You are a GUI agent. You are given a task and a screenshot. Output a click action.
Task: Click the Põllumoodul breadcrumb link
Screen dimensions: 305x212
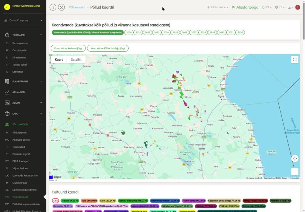(77, 7)
